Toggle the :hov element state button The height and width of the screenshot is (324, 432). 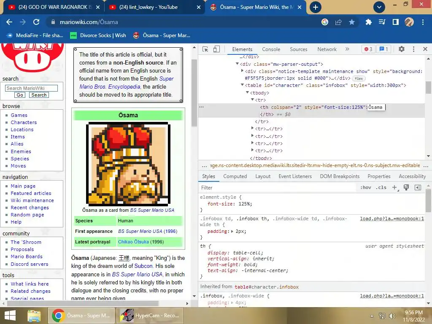(x=366, y=188)
